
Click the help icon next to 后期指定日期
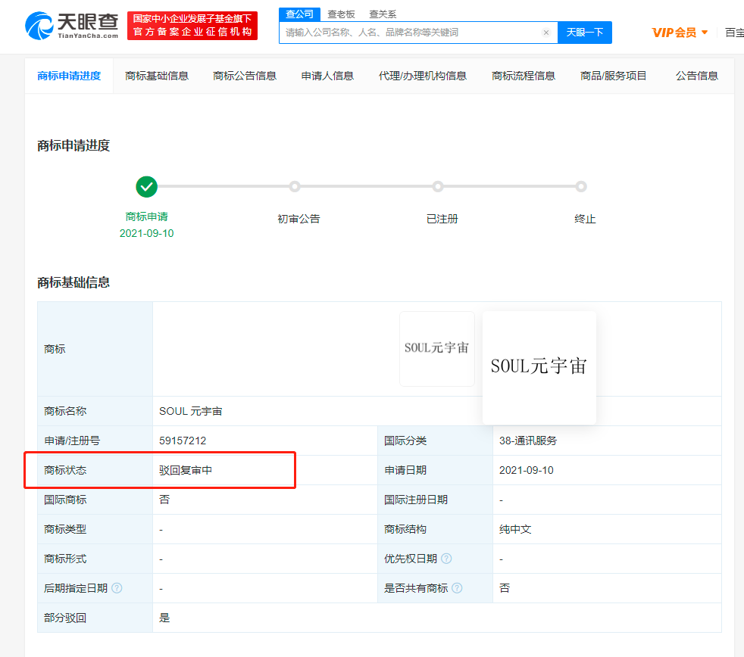117,588
